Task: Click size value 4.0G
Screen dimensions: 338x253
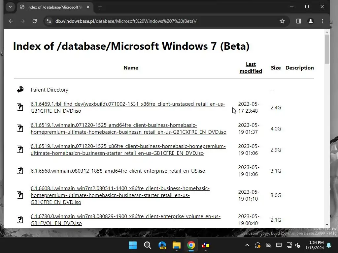Action: pos(276,129)
